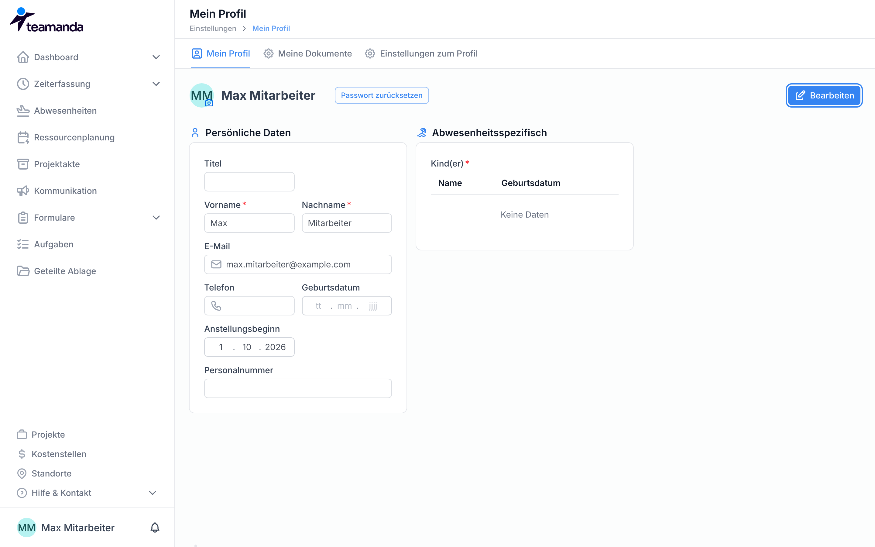The image size is (875, 547).
Task: Expand the Dashboard chevron
Action: pyautogui.click(x=156, y=57)
